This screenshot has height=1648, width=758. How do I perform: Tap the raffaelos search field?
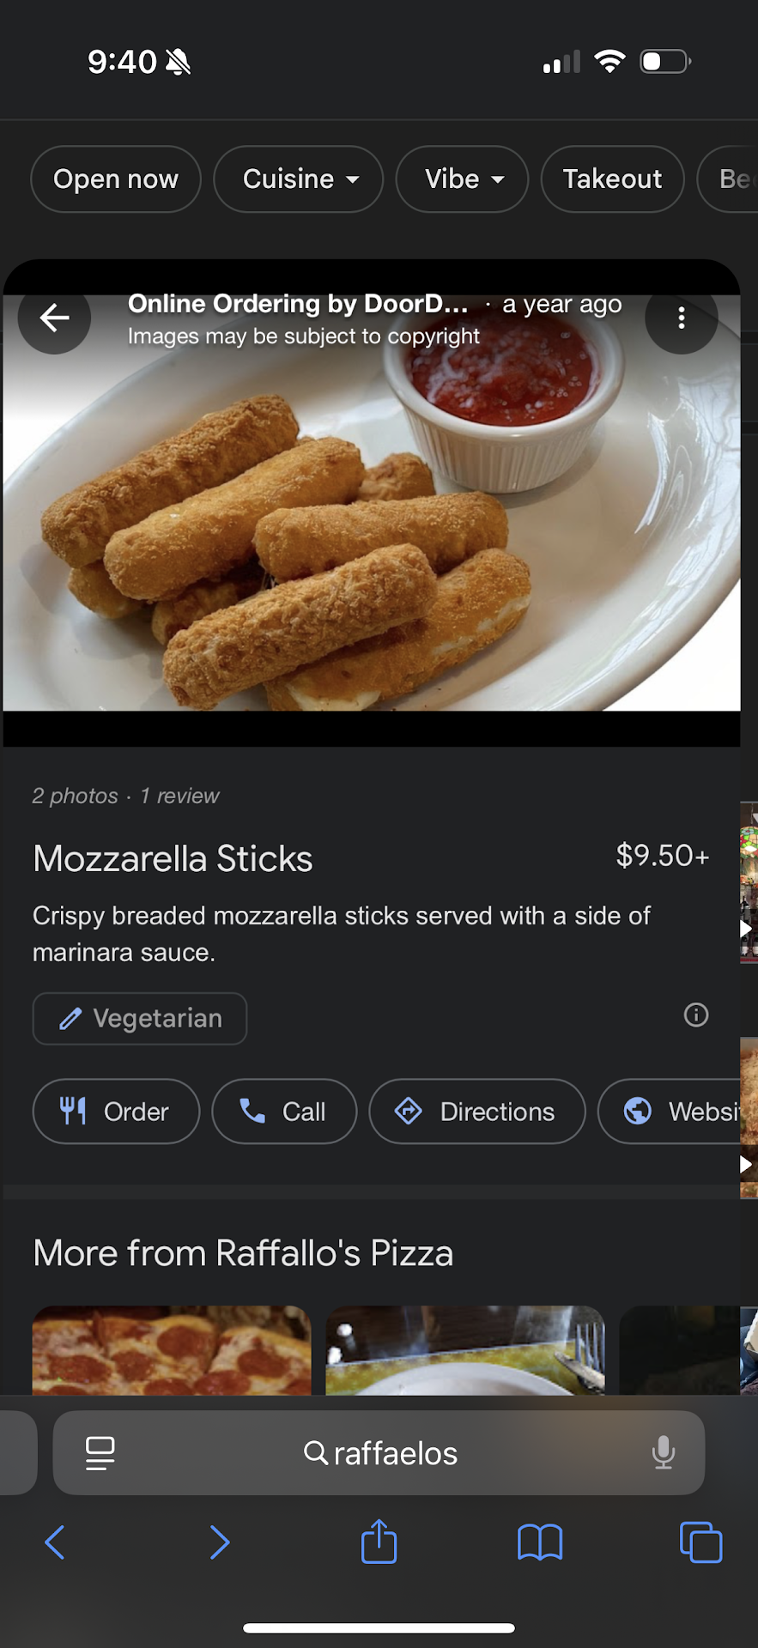point(382,1453)
